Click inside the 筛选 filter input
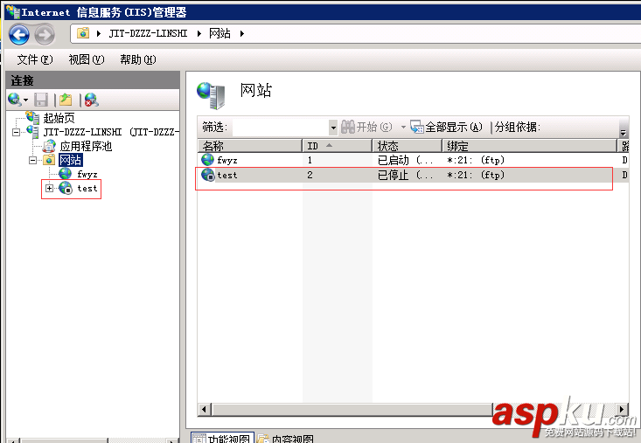The height and width of the screenshot is (443, 641). [281, 128]
